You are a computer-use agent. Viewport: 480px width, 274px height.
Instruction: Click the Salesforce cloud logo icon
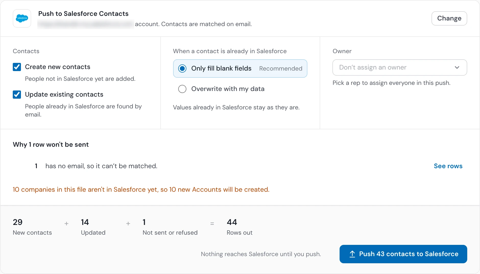[x=22, y=18]
